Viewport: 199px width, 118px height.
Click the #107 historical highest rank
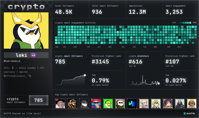(x=172, y=62)
